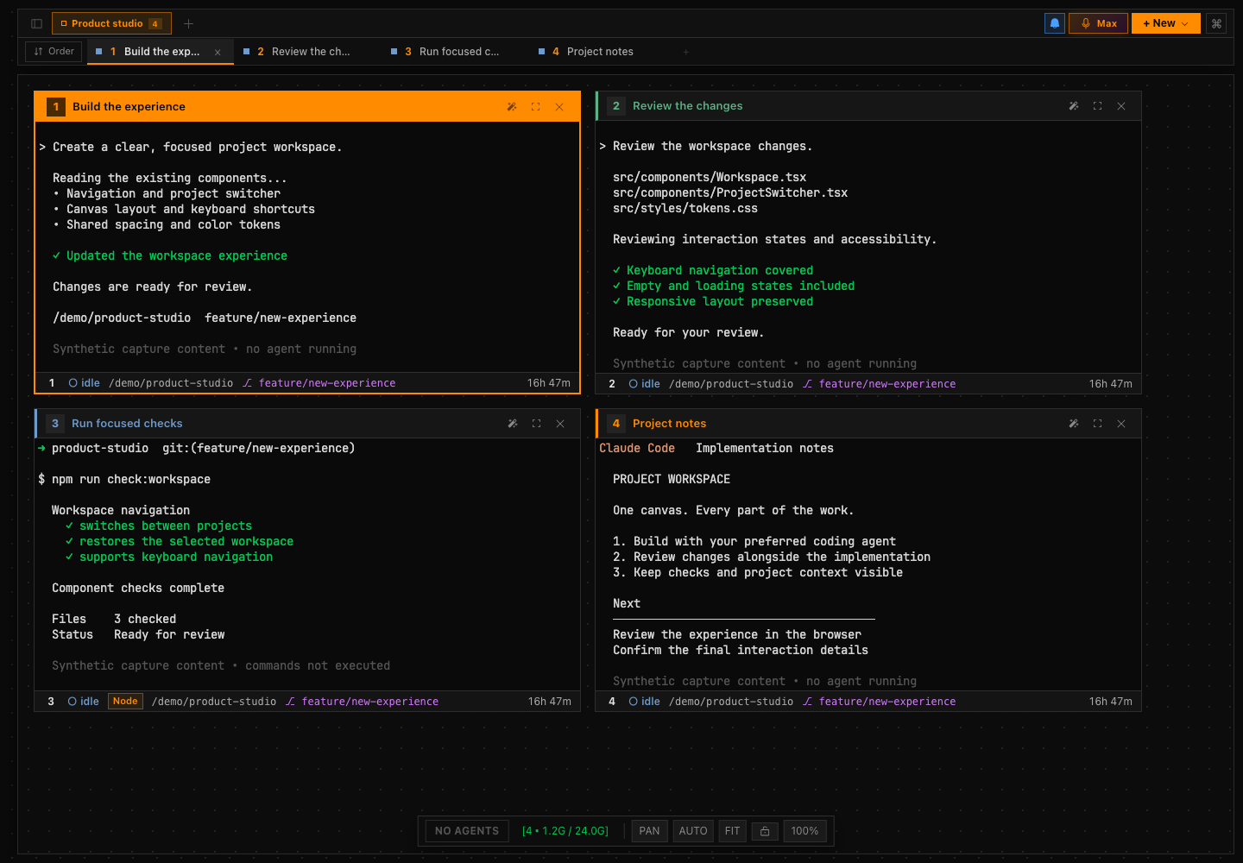1243x863 pixels.
Task: Click src/components/Workspace.tsx file path
Action: click(710, 178)
